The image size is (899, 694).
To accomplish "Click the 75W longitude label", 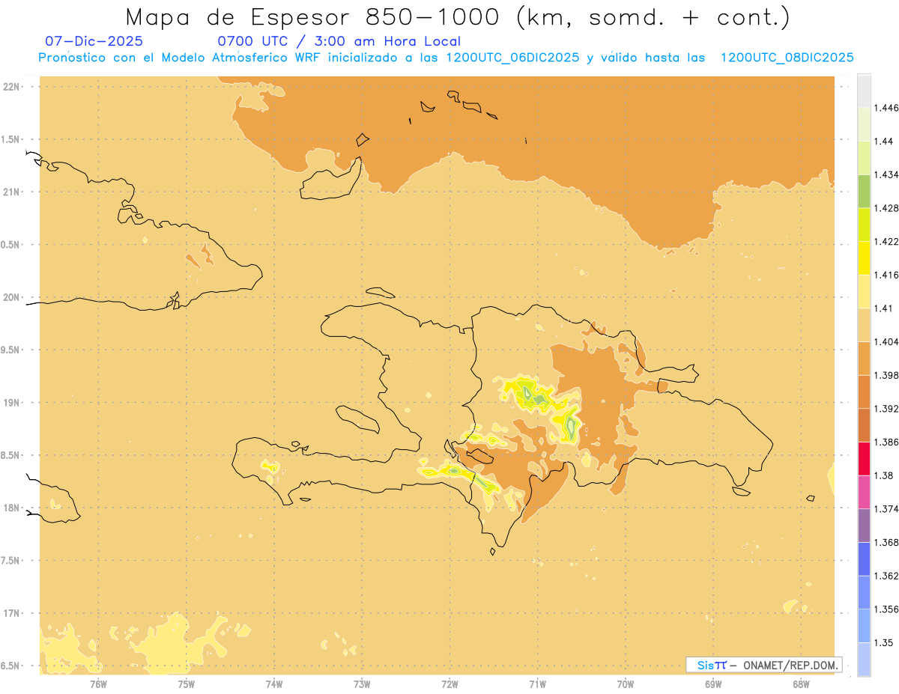I will coord(187,684).
